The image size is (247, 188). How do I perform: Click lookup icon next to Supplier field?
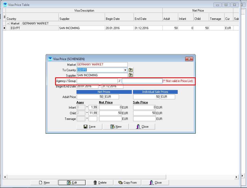click(x=131, y=75)
